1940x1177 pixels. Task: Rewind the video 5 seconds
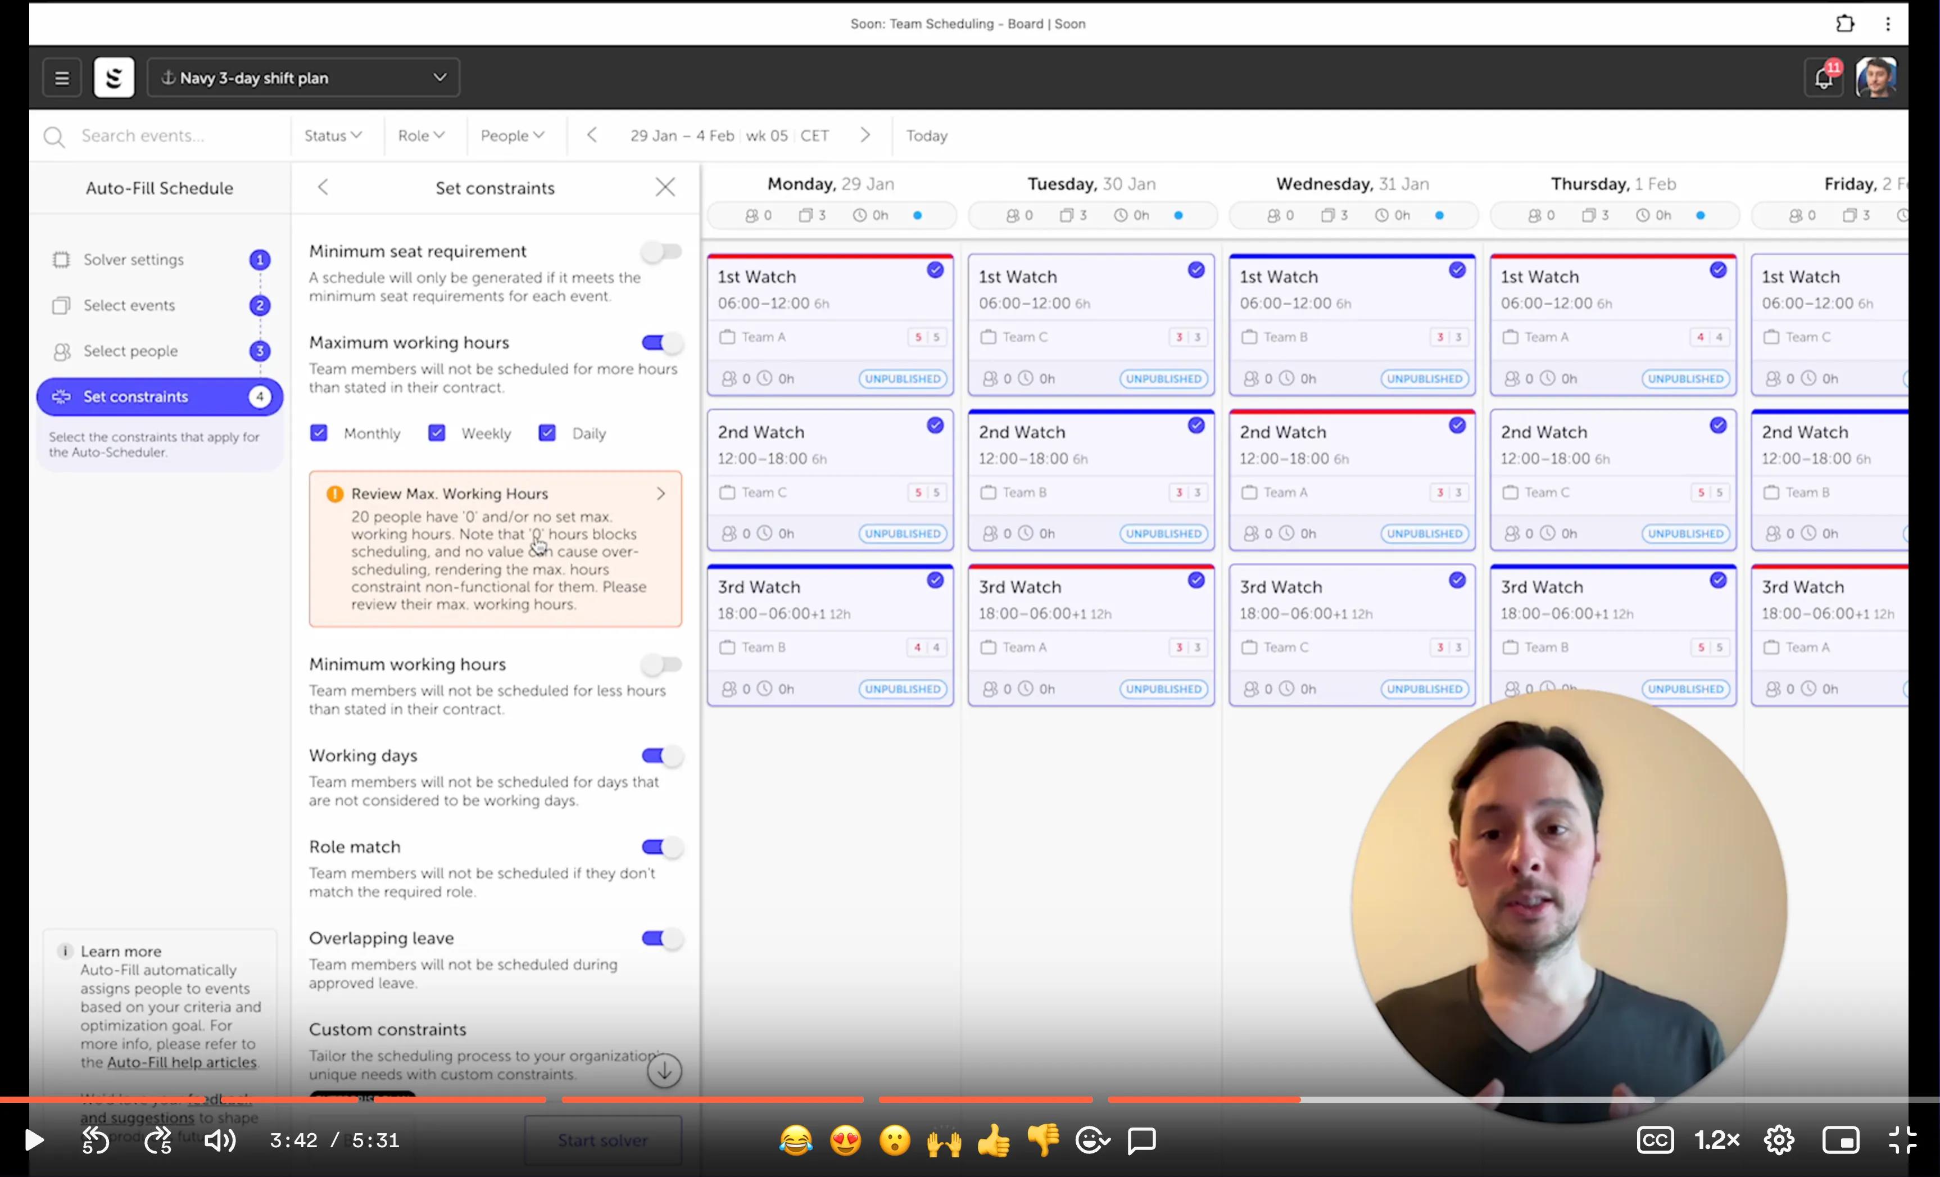click(96, 1140)
